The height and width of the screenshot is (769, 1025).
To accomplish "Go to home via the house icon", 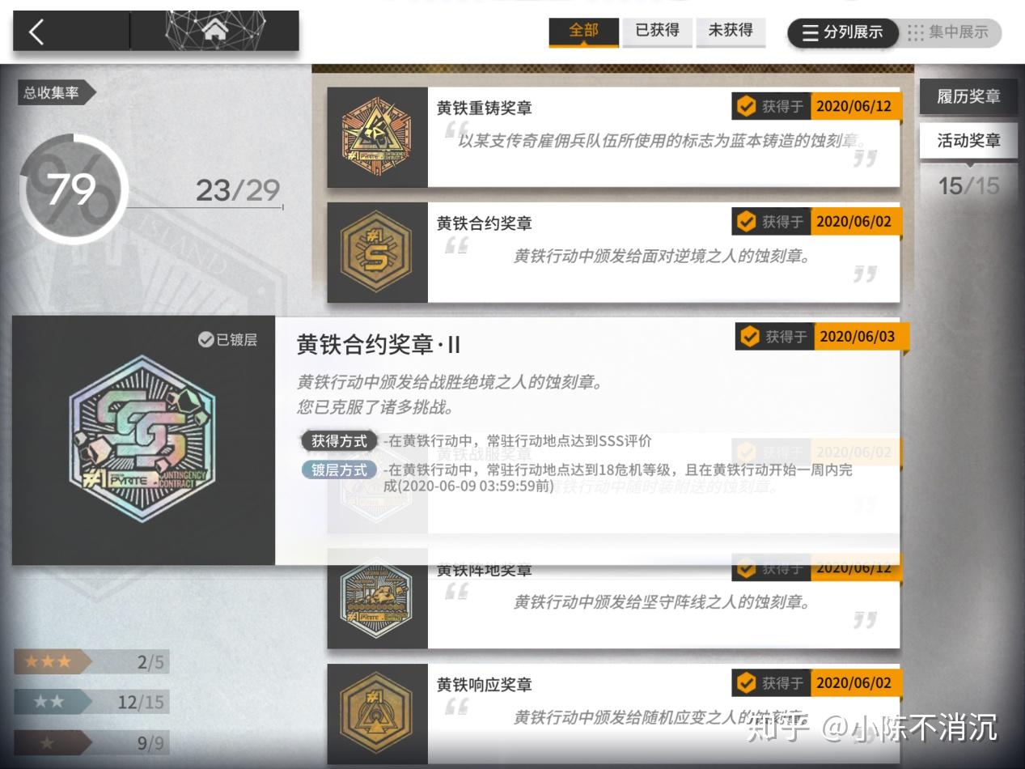I will [214, 31].
